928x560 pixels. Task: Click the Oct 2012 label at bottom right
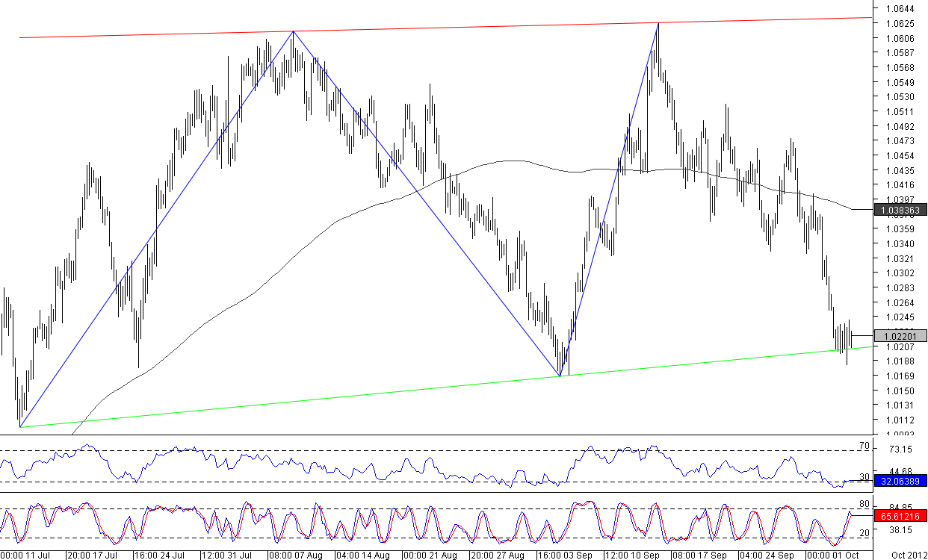pos(908,555)
